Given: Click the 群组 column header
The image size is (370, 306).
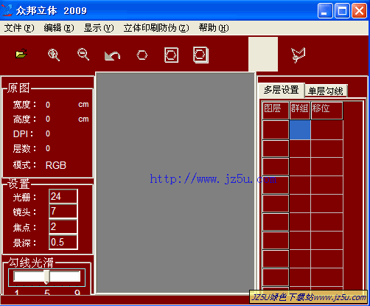Looking at the screenshot, I should [300, 111].
